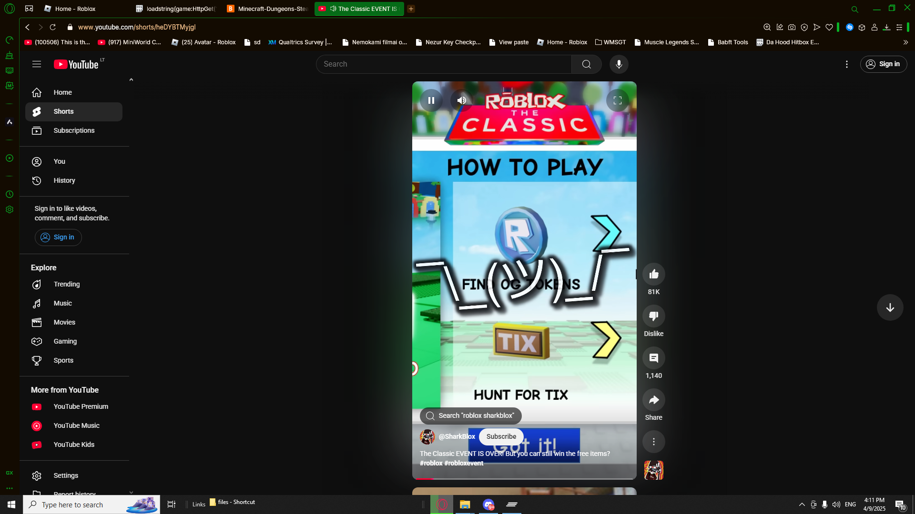
Task: Open YouTube settings three-dot menu
Action: pyautogui.click(x=847, y=64)
